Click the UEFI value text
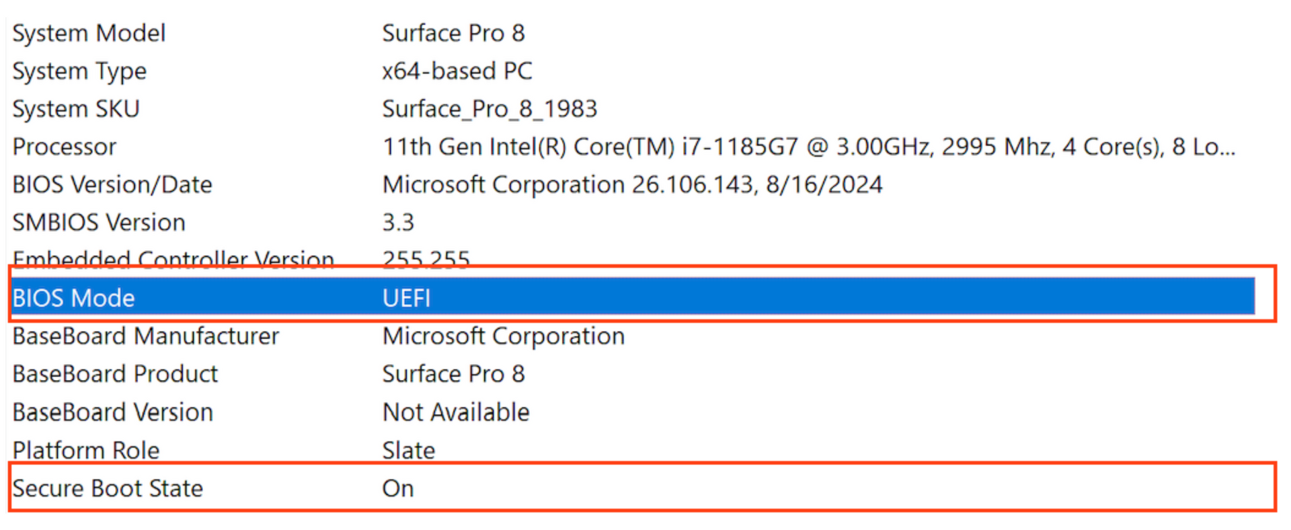The image size is (1291, 530). [406, 297]
